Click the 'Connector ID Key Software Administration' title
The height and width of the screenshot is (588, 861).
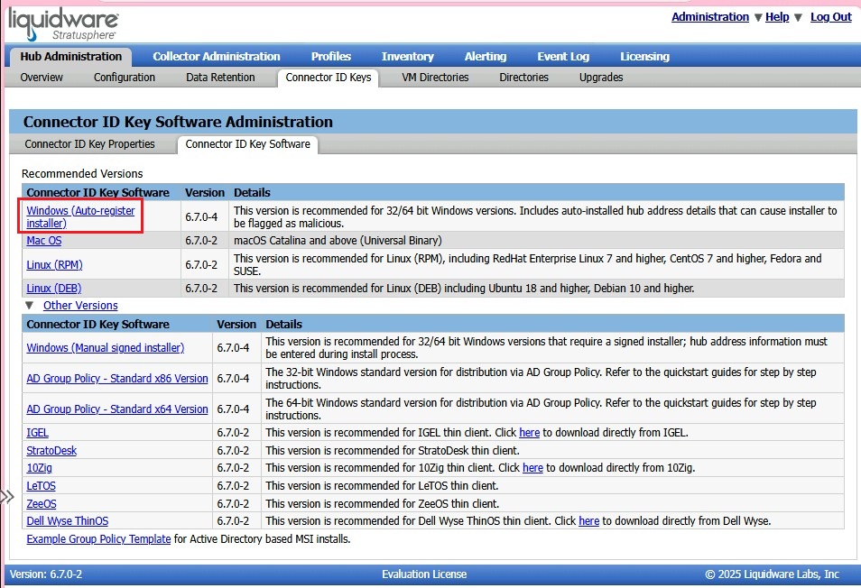point(178,122)
